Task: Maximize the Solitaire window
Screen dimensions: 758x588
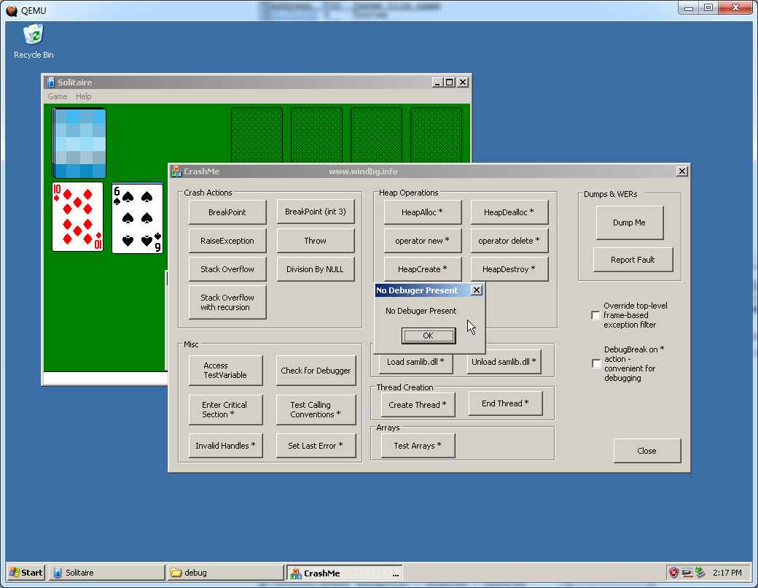Action: [x=450, y=82]
